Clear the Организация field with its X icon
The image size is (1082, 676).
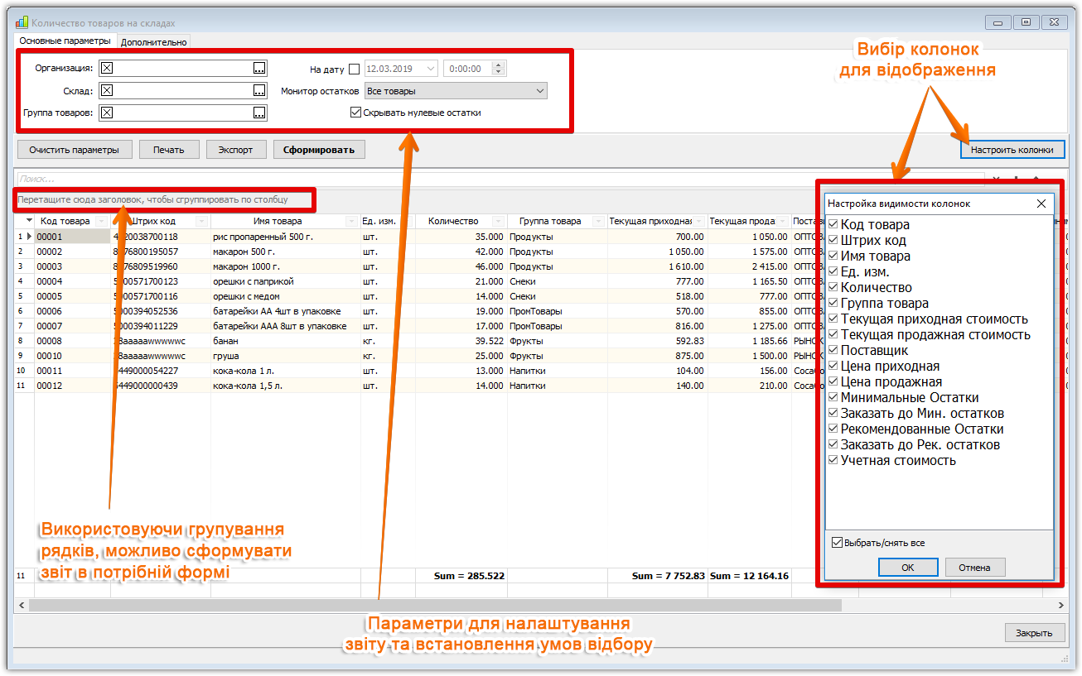coord(107,69)
